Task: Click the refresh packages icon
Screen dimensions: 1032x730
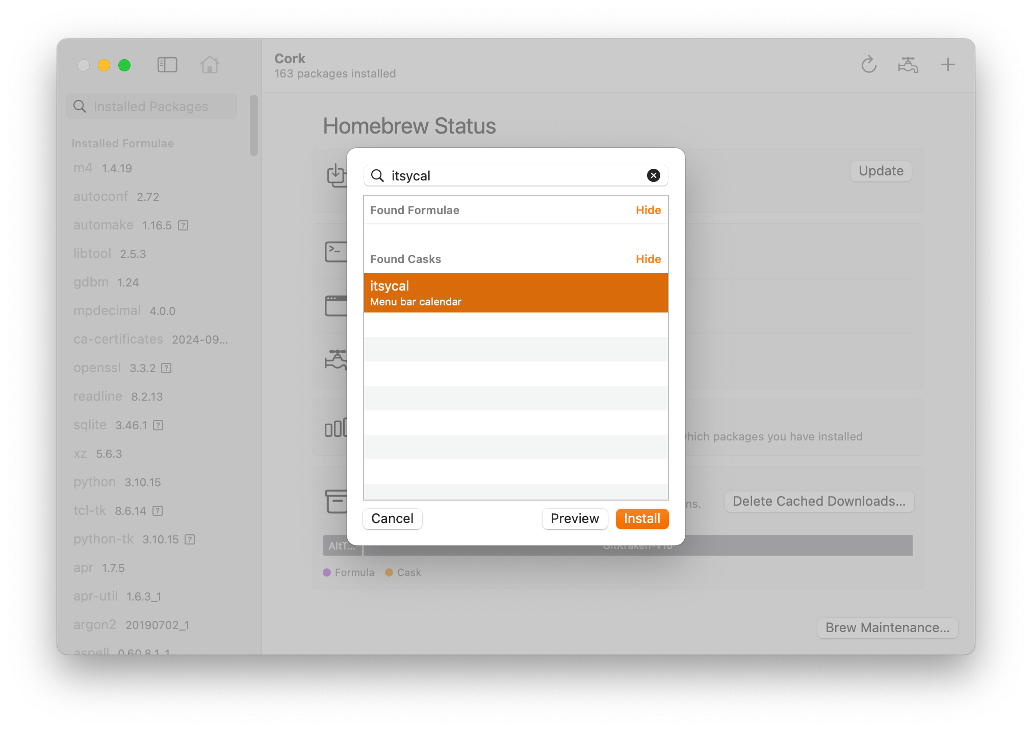Action: (x=868, y=65)
